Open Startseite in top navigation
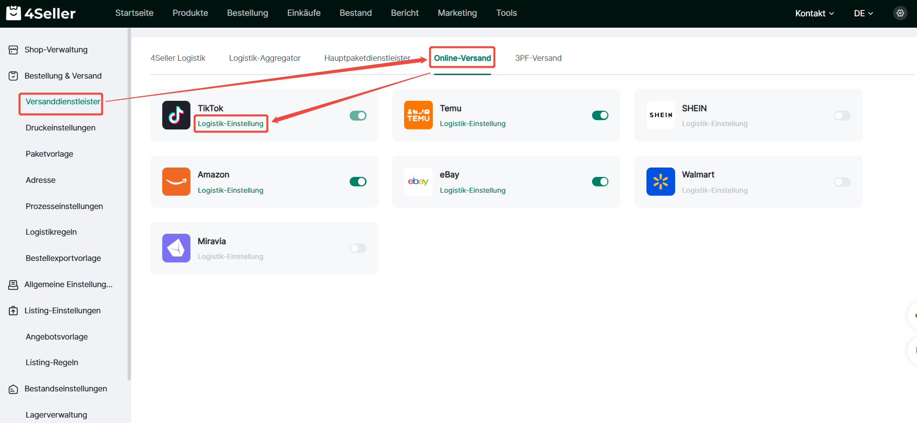The width and height of the screenshot is (917, 423). tap(135, 13)
